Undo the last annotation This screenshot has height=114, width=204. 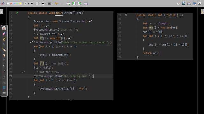coord(56,3)
